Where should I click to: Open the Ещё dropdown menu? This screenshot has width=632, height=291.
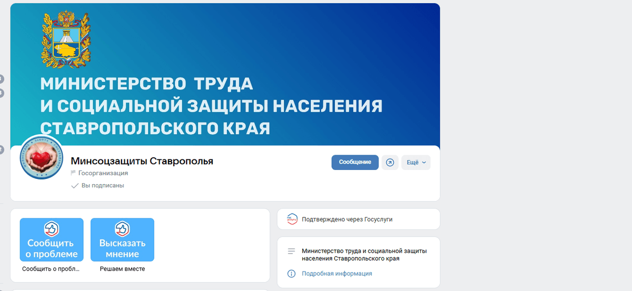tap(416, 163)
